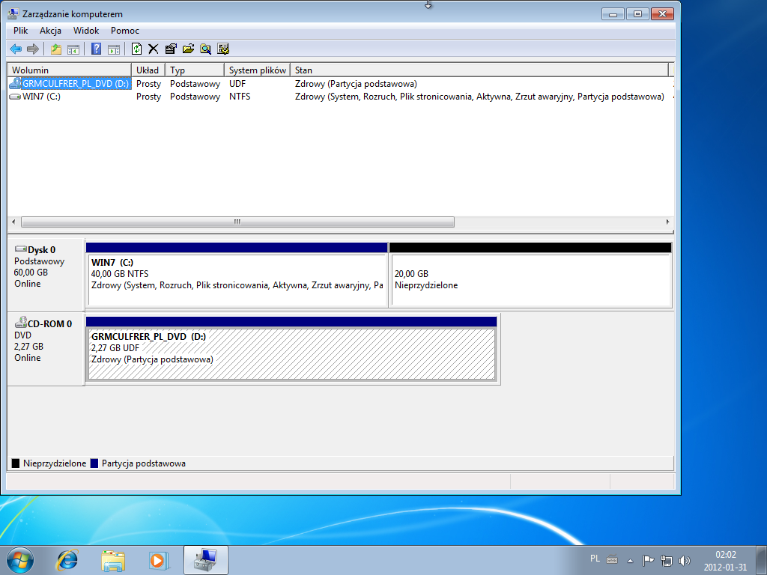Show hidden tray icons with the arrow

tap(631, 561)
